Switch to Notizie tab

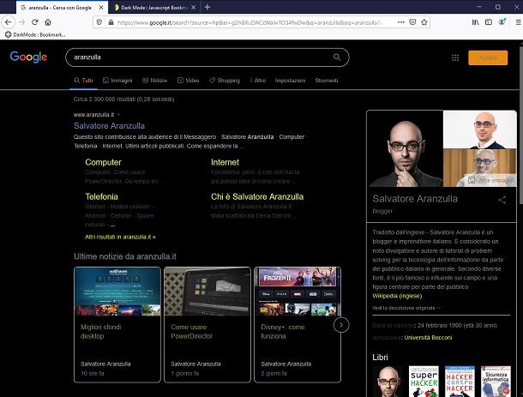(x=155, y=81)
